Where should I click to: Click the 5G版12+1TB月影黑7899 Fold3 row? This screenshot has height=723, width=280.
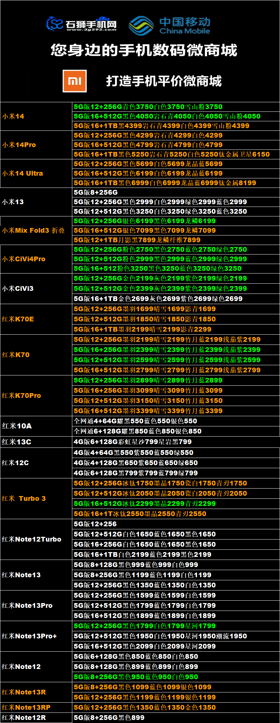click(137, 240)
